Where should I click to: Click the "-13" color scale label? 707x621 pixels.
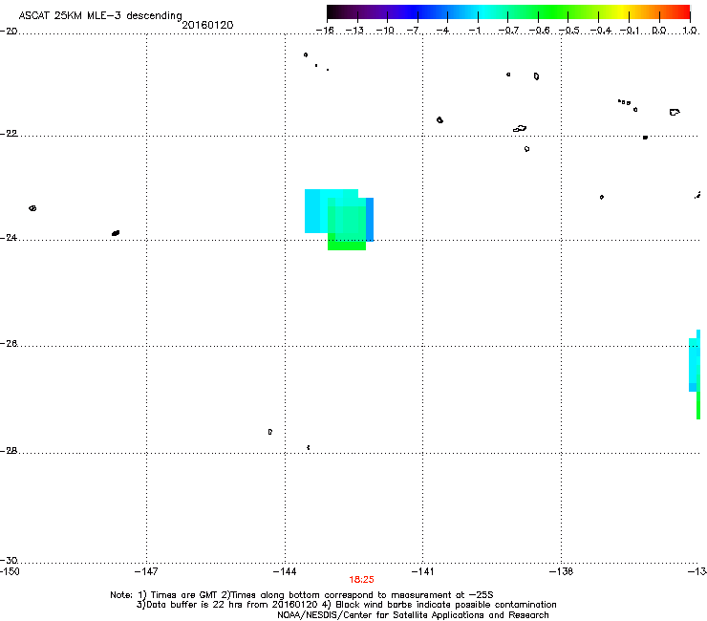click(354, 31)
